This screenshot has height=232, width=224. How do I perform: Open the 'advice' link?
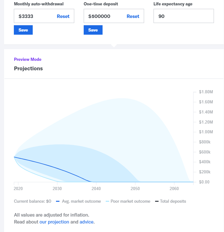[87, 222]
